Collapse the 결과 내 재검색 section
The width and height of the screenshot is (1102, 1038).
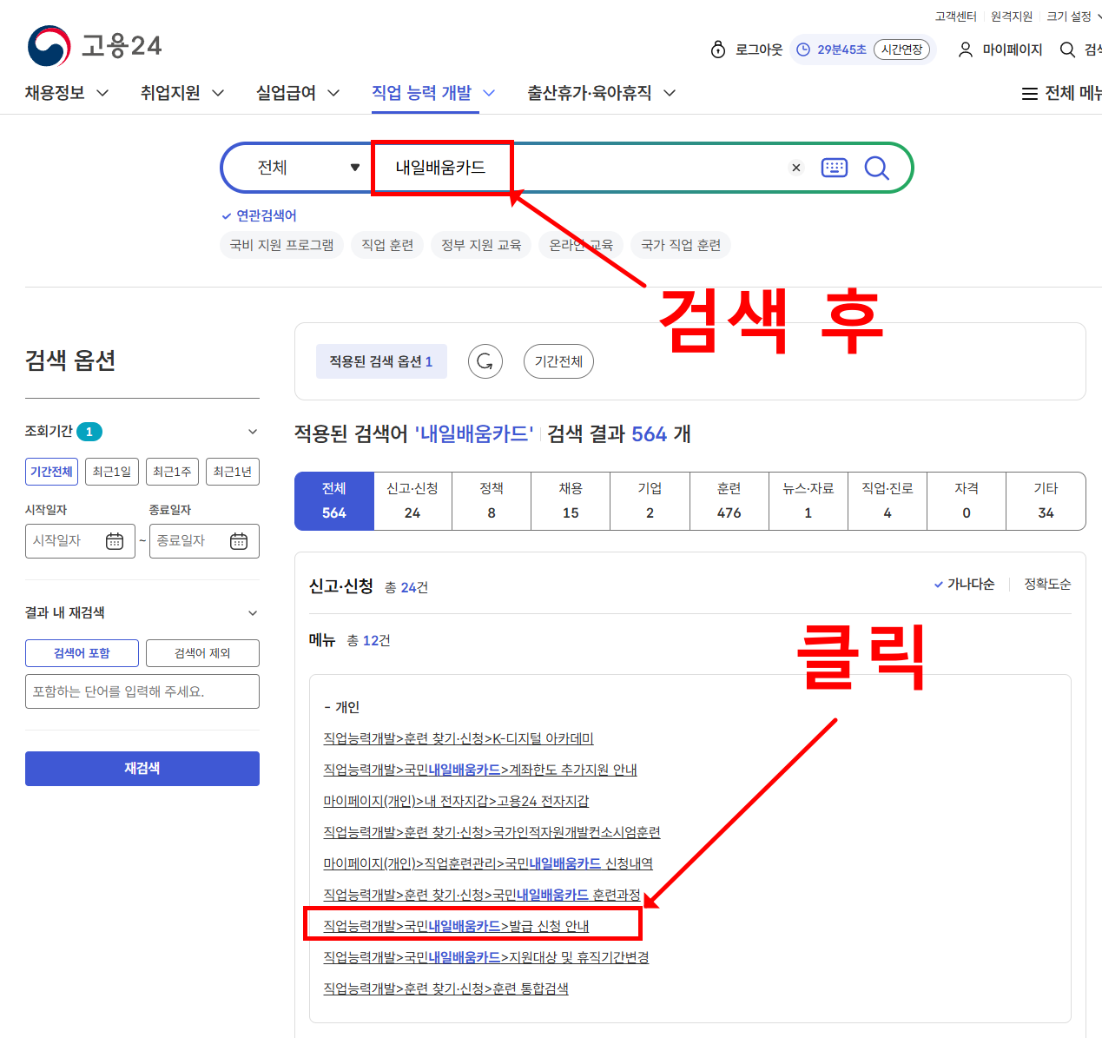(x=252, y=612)
